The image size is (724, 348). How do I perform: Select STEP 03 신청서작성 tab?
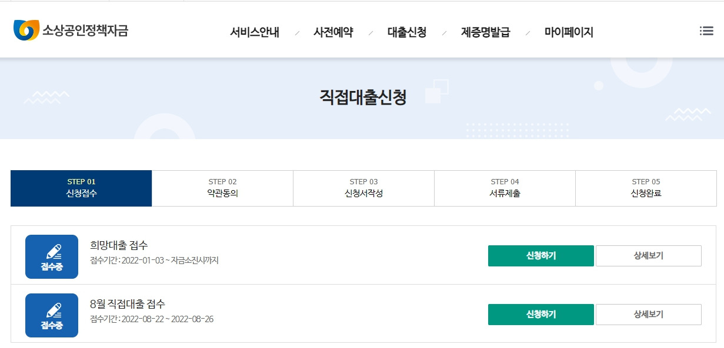coord(363,188)
